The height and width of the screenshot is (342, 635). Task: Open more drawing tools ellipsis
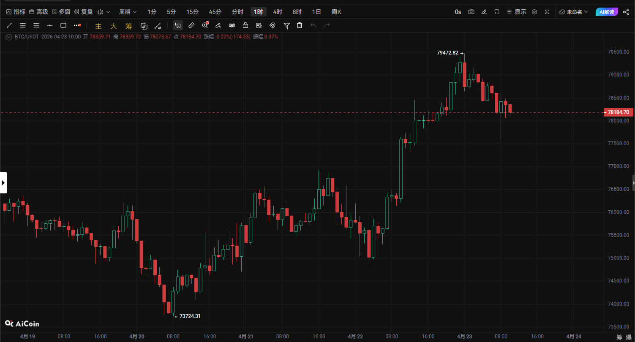(x=77, y=25)
